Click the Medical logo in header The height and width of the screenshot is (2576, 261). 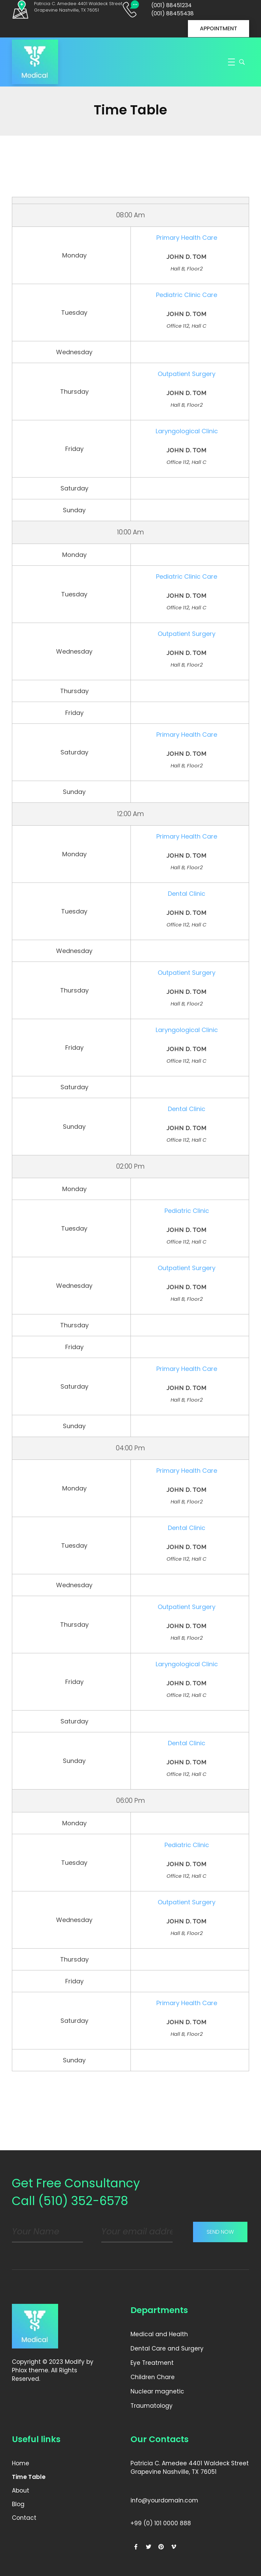click(x=35, y=62)
